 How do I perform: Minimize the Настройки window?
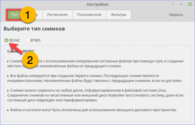[x=173, y=4]
